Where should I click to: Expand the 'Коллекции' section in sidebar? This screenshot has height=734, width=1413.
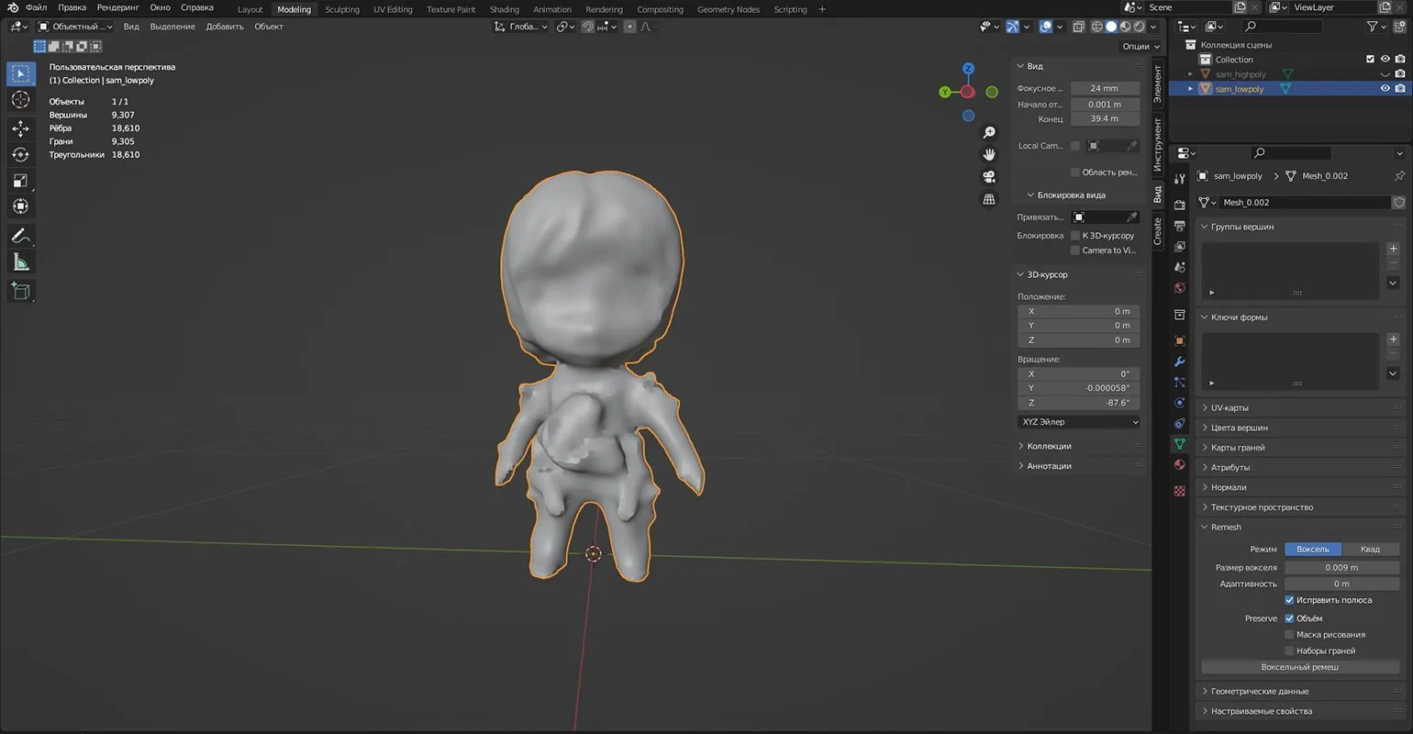[x=1049, y=446]
